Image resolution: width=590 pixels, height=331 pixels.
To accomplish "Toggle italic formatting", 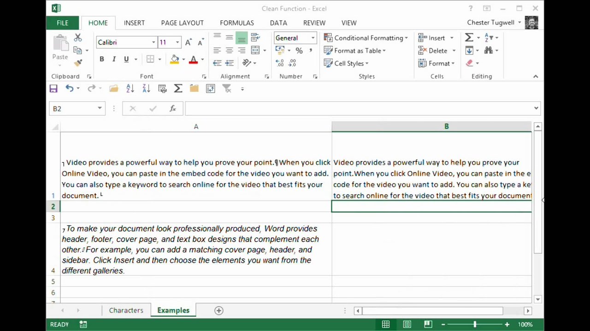I will (x=114, y=59).
